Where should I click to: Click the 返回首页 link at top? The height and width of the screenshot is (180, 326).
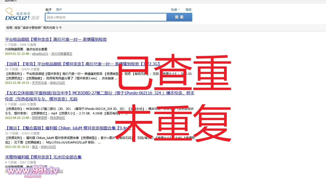pos(11,1)
